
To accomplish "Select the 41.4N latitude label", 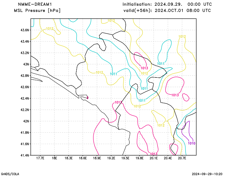I will (25, 155).
